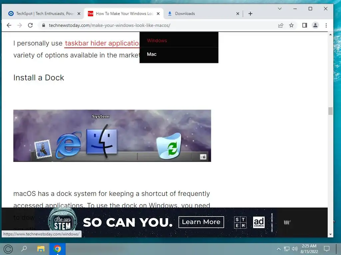Share this page using the share icon

coord(281,25)
